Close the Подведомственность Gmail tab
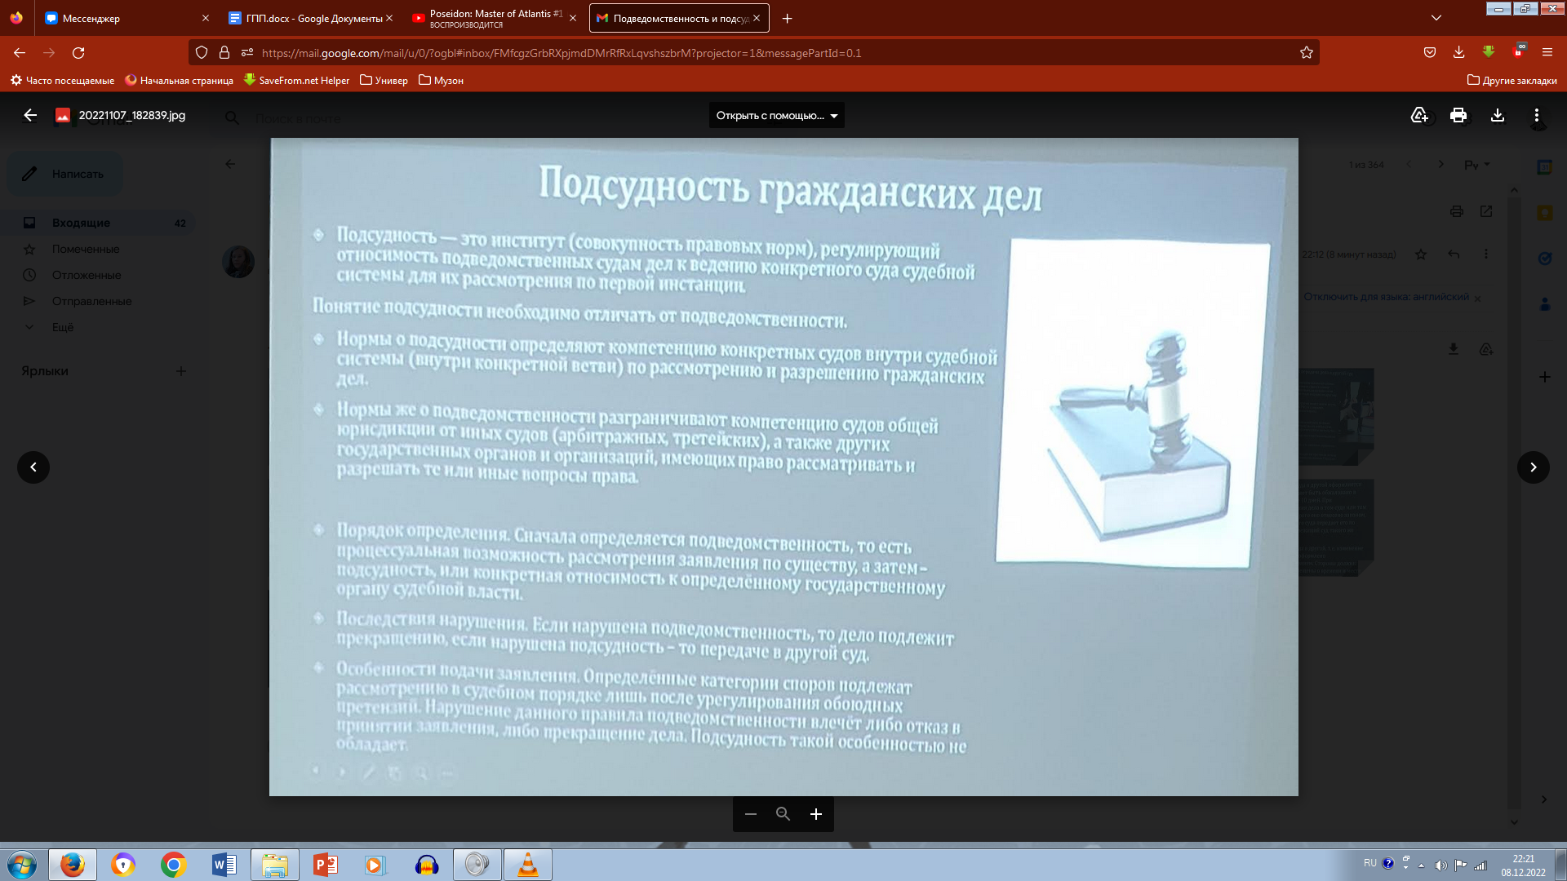 (x=757, y=18)
